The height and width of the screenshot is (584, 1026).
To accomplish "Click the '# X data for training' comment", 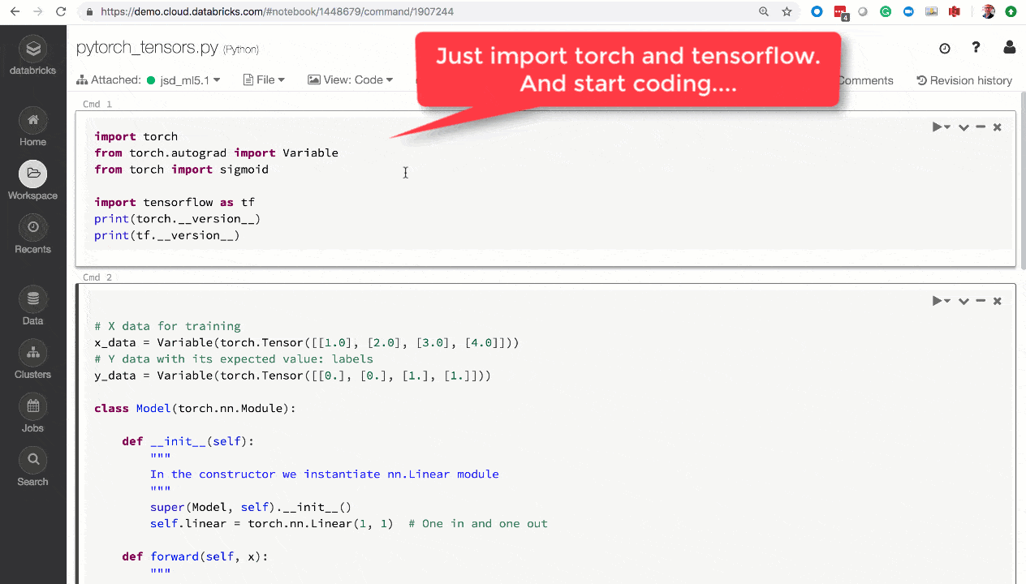I will pos(167,326).
